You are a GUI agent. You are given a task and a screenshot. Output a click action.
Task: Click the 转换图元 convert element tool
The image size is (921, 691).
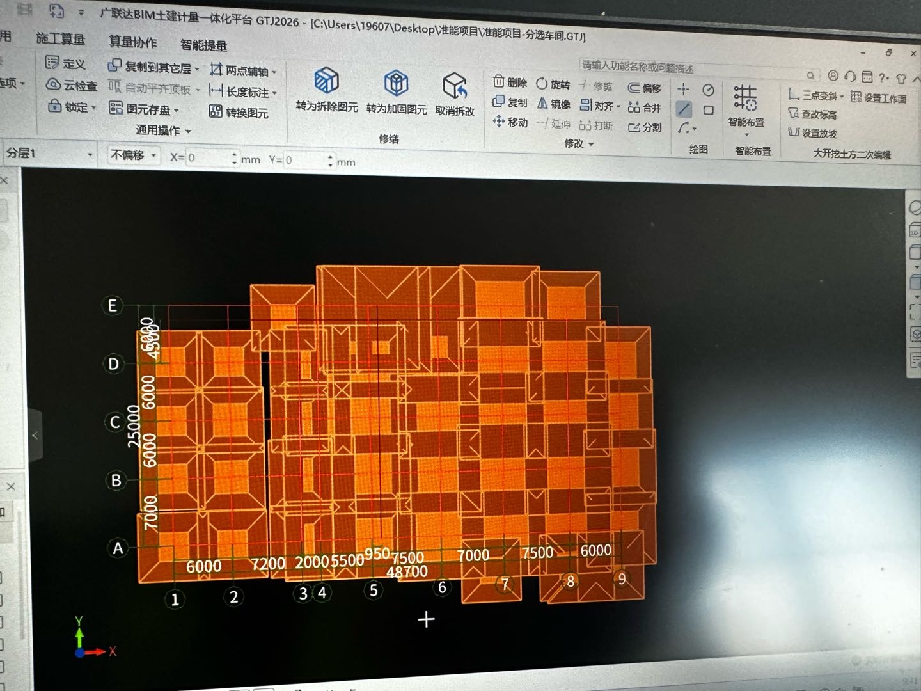(x=239, y=113)
